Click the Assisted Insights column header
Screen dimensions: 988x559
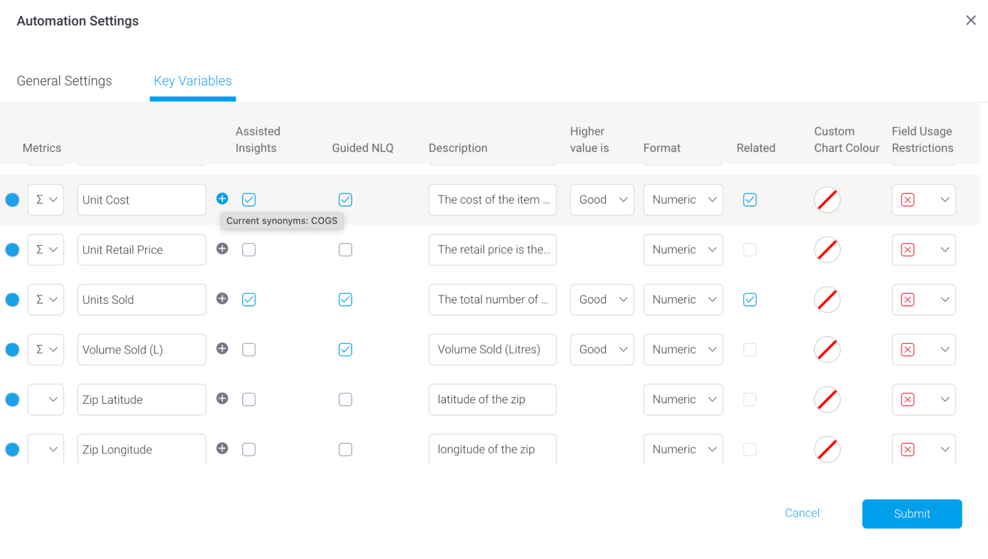tap(258, 139)
